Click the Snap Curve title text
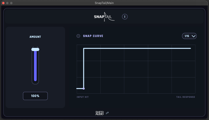Image resolution: width=209 pixels, height=120 pixels. pyautogui.click(x=93, y=36)
